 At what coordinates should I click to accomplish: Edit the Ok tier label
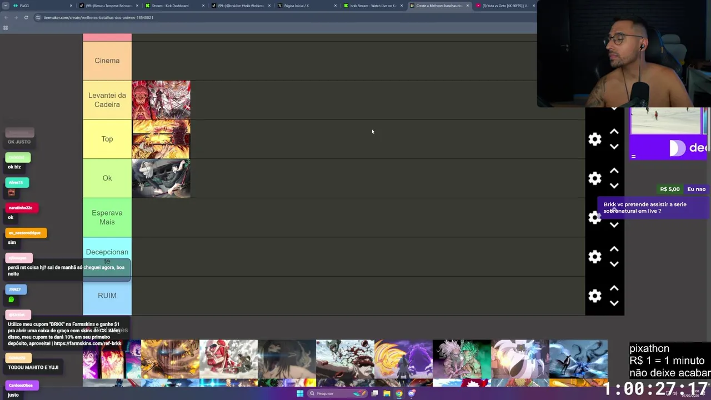(x=107, y=178)
